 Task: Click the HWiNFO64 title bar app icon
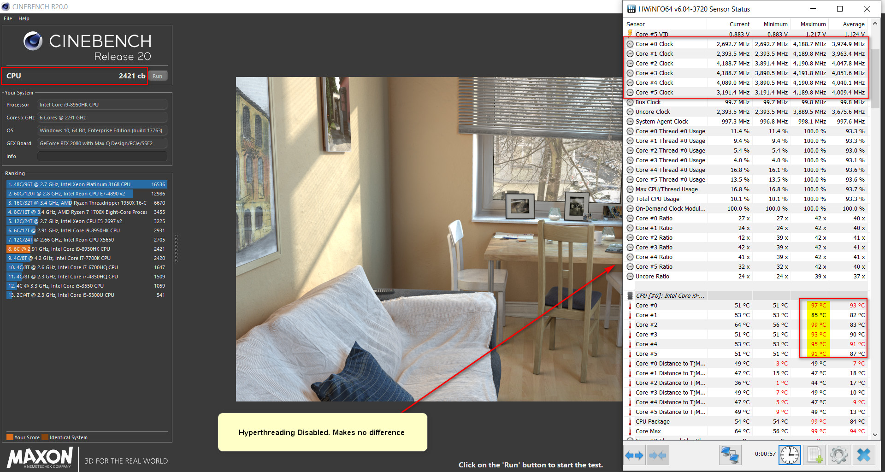coord(631,9)
